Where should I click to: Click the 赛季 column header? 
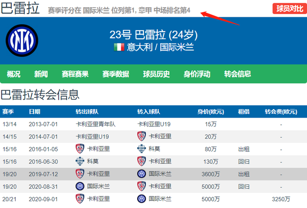point(8,112)
